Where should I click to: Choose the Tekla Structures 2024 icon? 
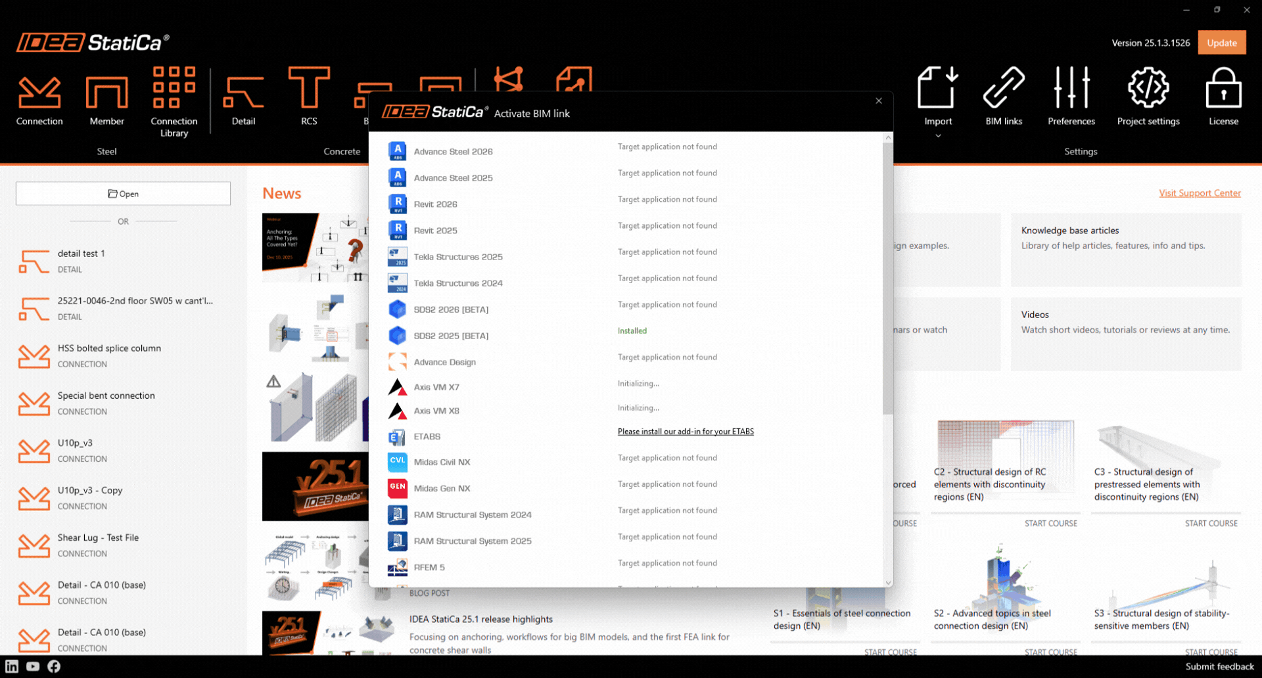point(397,282)
